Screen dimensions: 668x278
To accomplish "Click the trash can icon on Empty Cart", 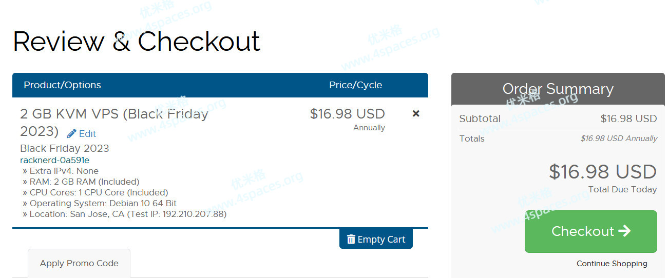I will 351,239.
